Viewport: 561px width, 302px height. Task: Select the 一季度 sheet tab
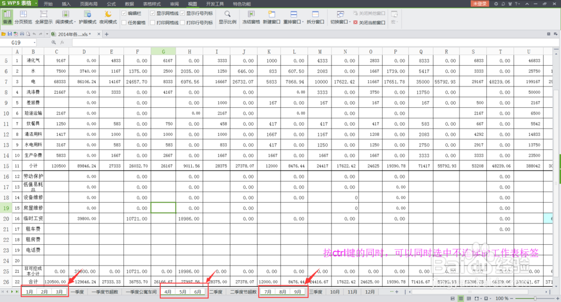pos(77,292)
